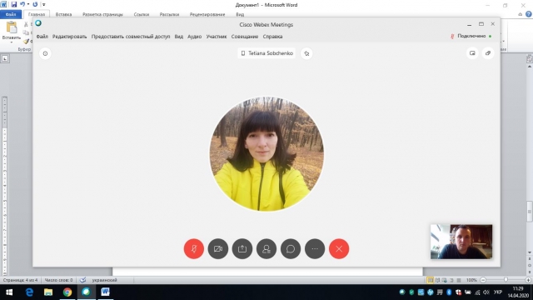Screen dimensions: 533x300
Task: Click the meeting info icon in Webex
Action: [45, 53]
